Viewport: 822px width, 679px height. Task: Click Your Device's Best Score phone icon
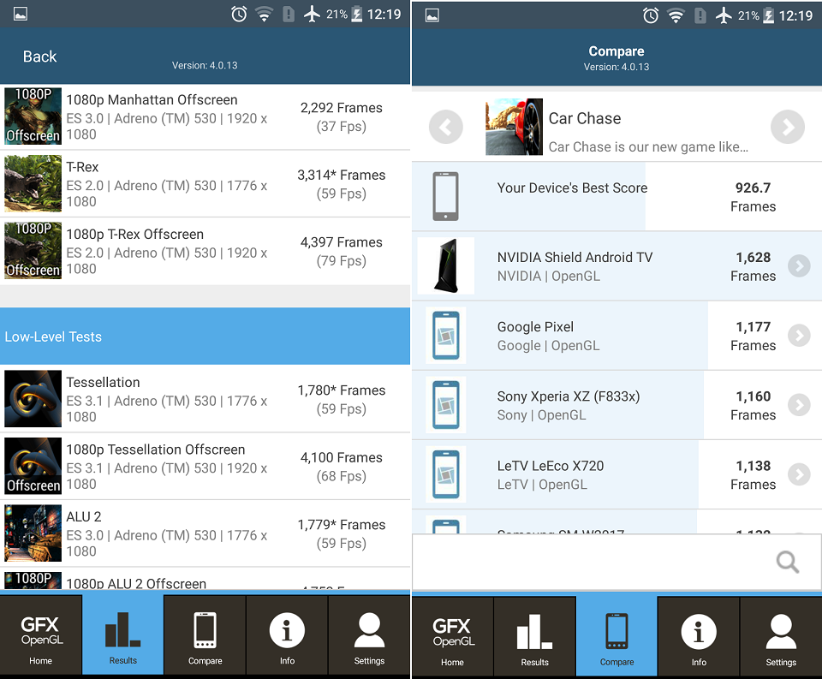445,197
